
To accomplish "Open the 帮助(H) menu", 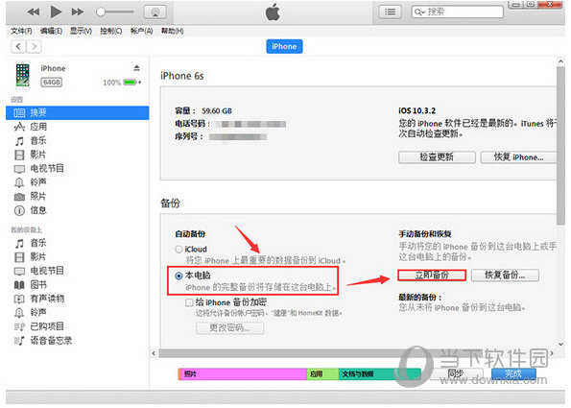I will click(x=172, y=31).
